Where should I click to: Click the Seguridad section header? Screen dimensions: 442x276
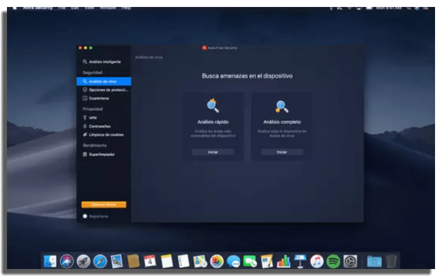tap(92, 72)
